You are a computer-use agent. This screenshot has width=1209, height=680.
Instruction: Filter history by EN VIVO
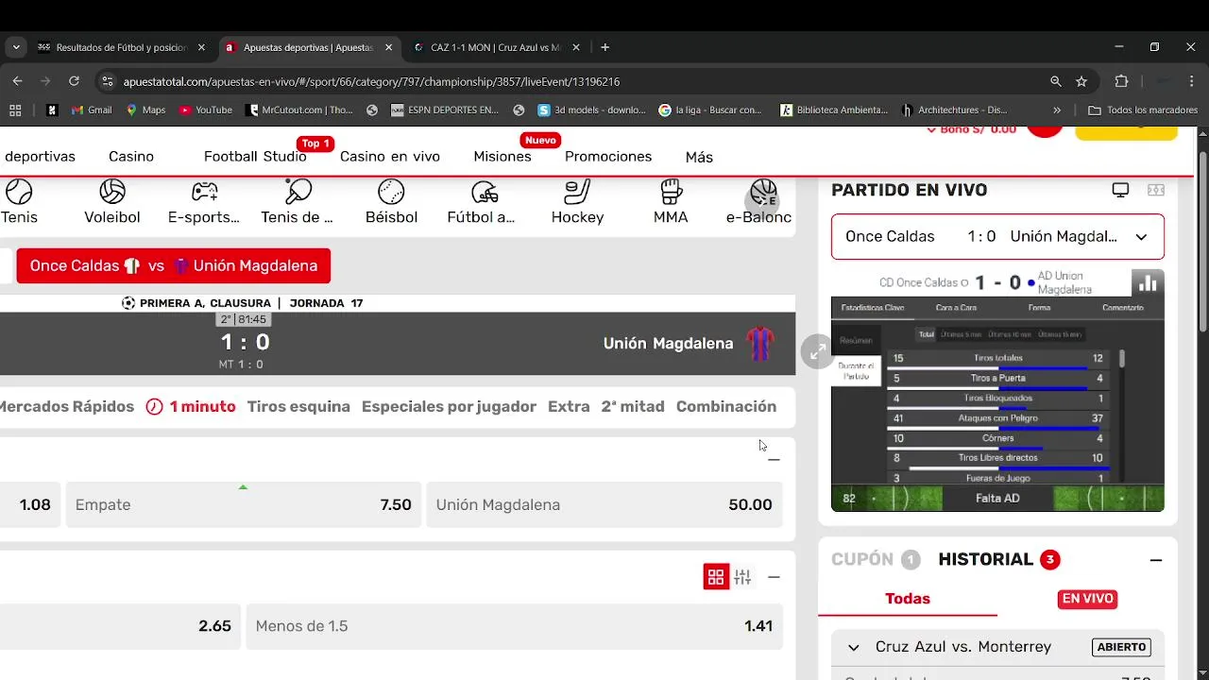[1087, 599]
